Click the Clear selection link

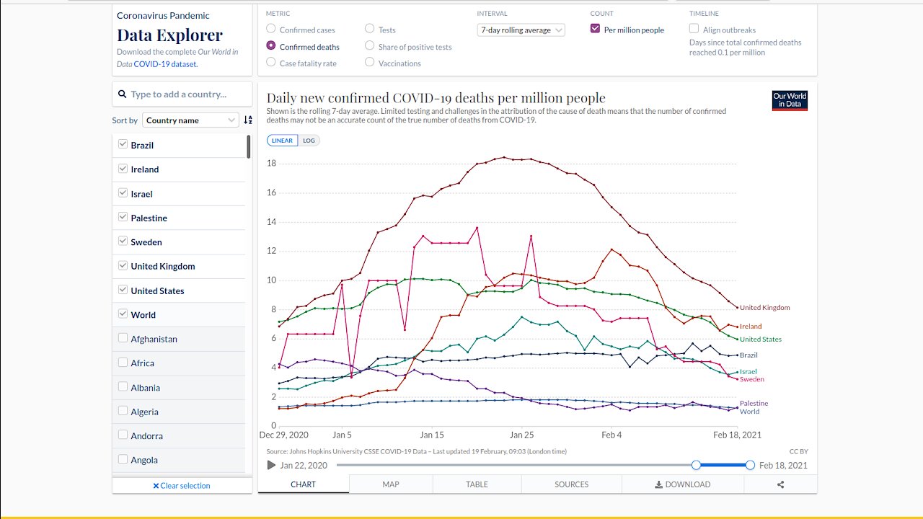coord(181,486)
